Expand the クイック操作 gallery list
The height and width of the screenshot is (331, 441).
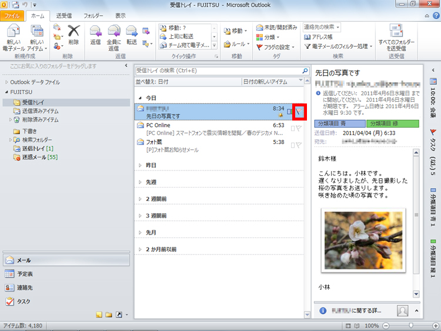pyautogui.click(x=214, y=45)
